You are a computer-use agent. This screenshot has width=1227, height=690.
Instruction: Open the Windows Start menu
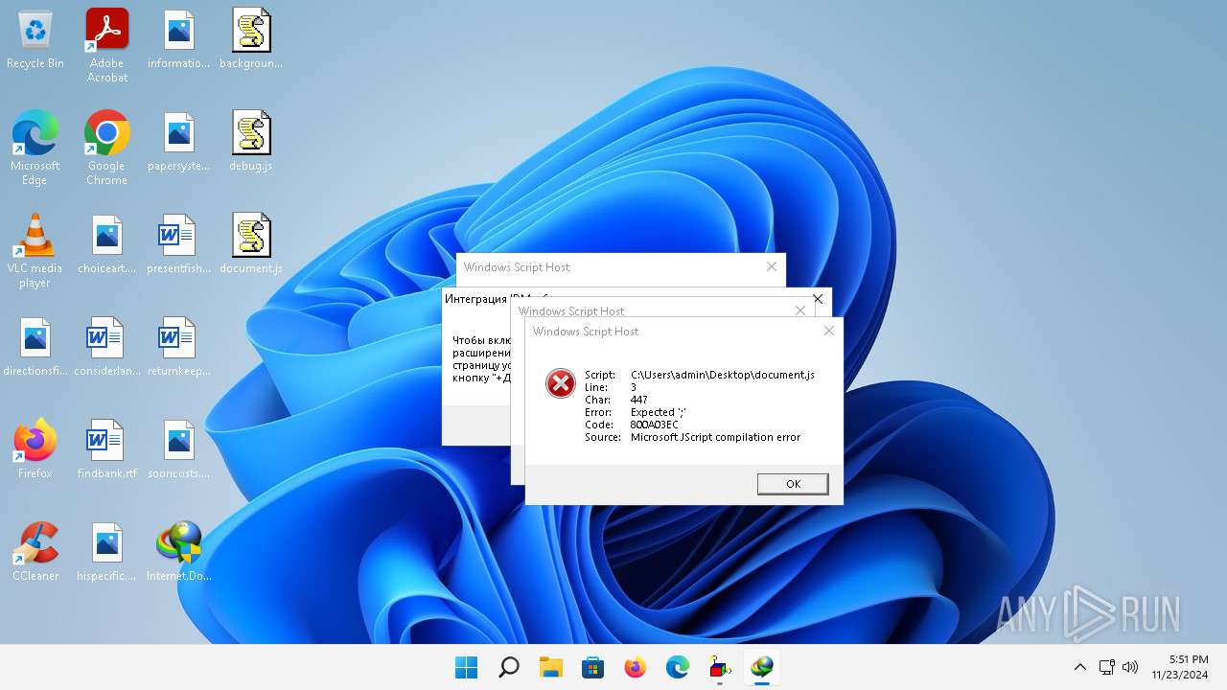(467, 667)
